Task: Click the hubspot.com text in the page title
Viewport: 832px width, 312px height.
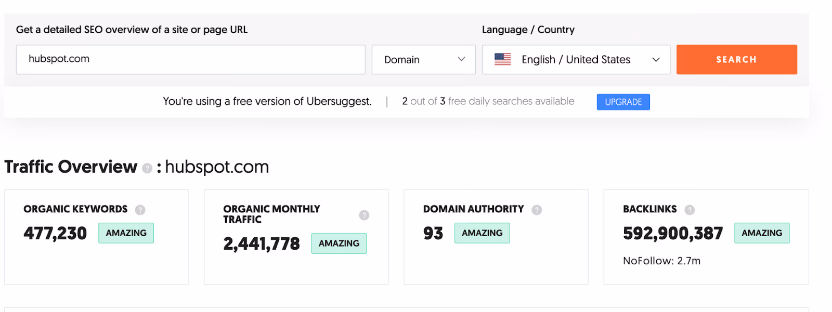Action: (x=217, y=167)
